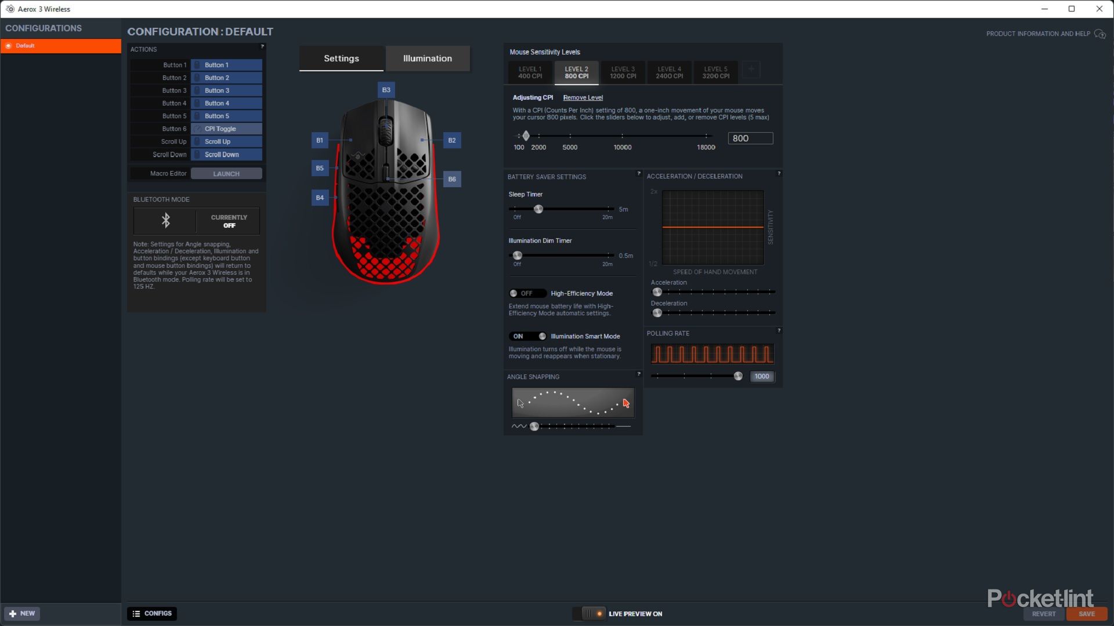Screen dimensions: 1114x626
Task: Switch to the Illumination tab
Action: [x=427, y=58]
